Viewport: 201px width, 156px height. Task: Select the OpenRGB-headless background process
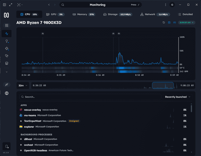pos(104,151)
